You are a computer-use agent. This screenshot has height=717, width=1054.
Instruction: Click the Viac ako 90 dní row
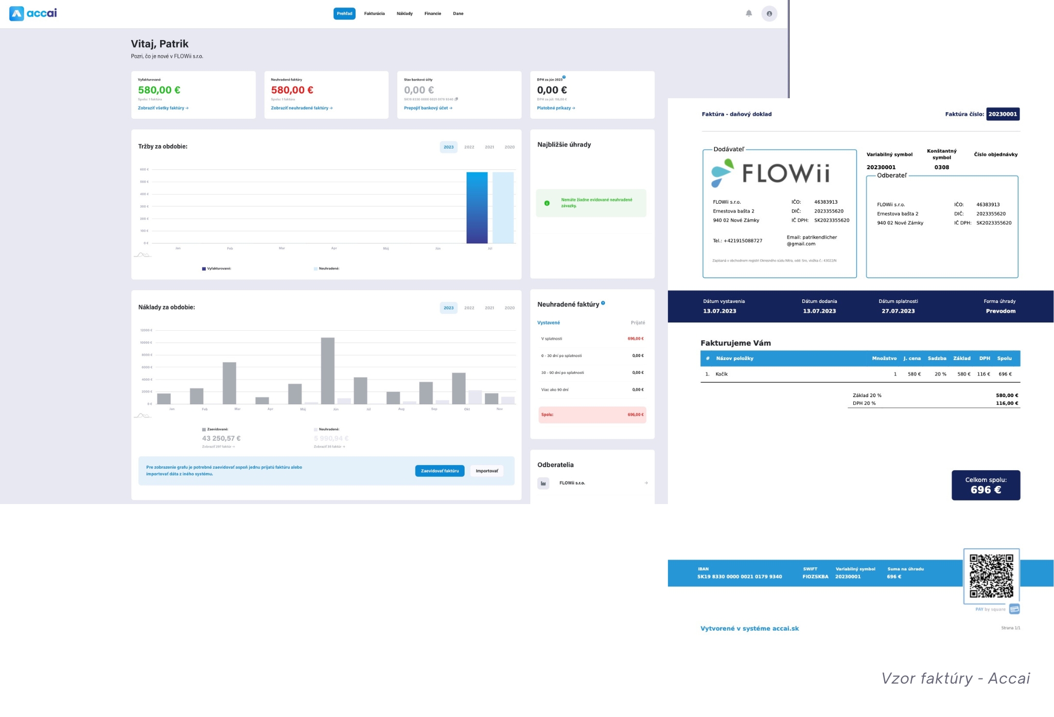(592, 389)
